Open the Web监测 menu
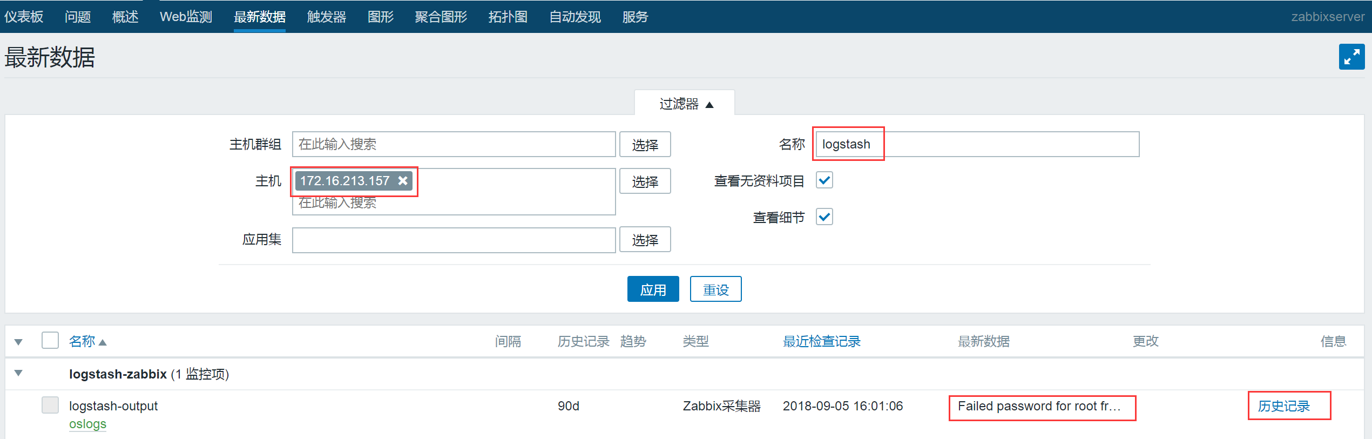This screenshot has width=1372, height=439. pos(186,17)
